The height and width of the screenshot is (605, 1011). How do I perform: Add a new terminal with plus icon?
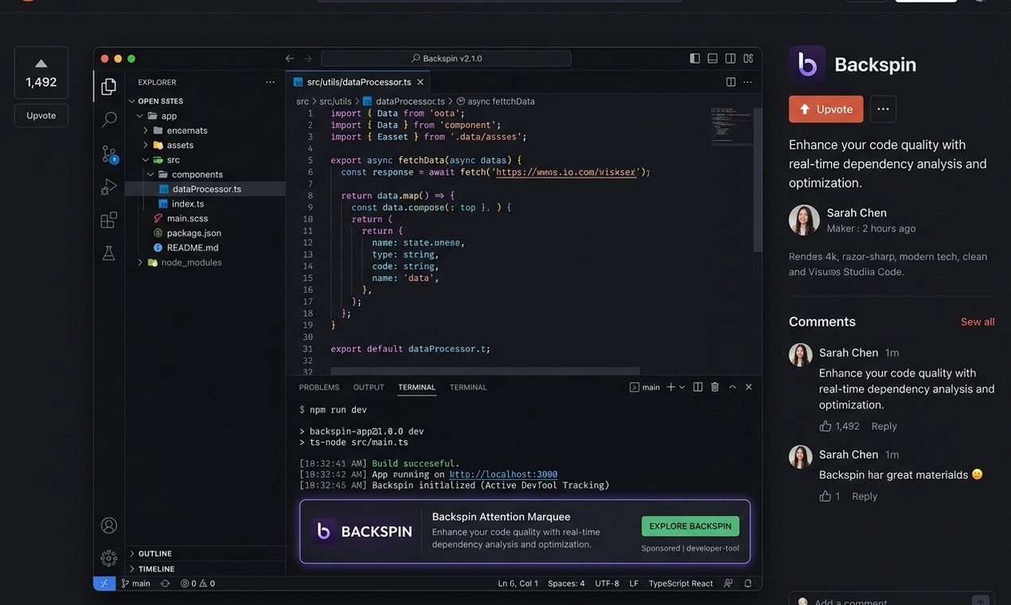click(x=670, y=387)
